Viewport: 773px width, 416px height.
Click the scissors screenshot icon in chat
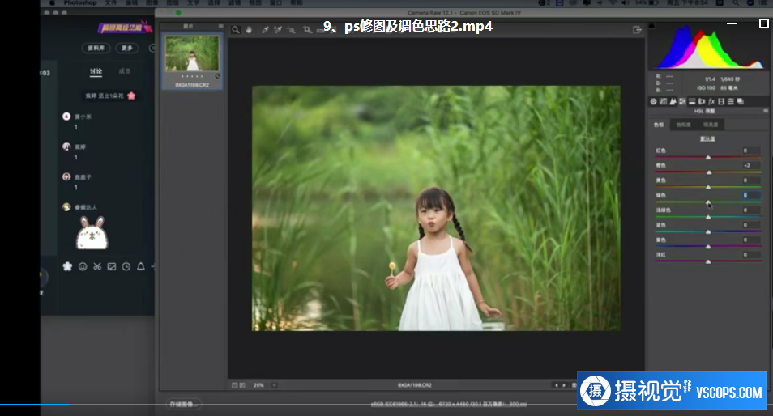(97, 266)
